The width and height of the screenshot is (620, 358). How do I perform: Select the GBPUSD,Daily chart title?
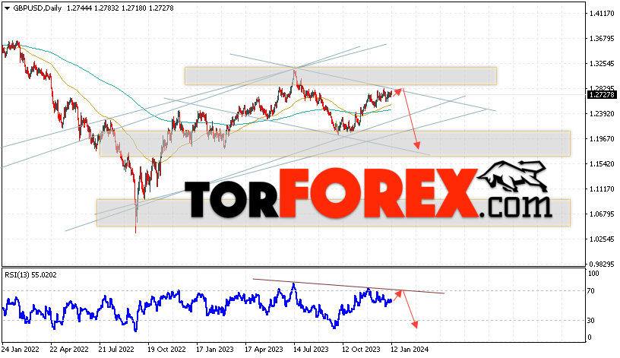pyautogui.click(x=37, y=8)
